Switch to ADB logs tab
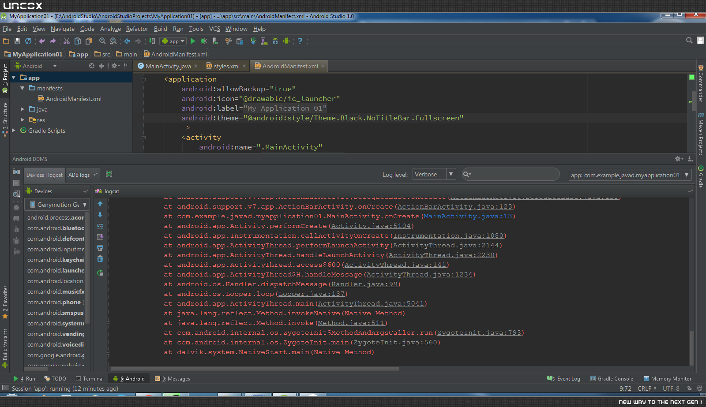The height and width of the screenshot is (407, 706). click(x=82, y=175)
